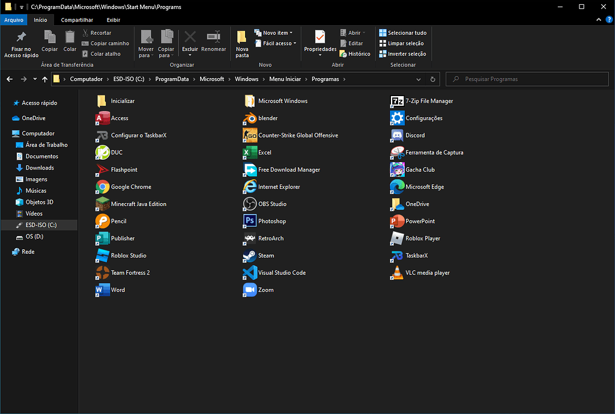Open the Fácil acesso dropdown
The image size is (615, 414).
[x=279, y=43]
